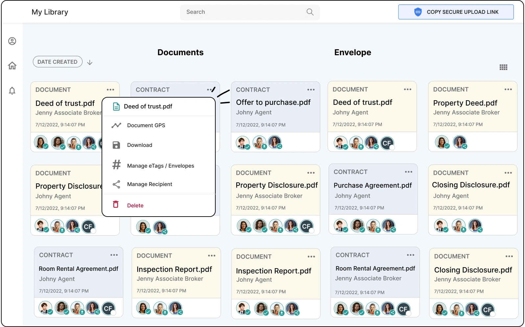Open more options on Property Deed card

508,89
